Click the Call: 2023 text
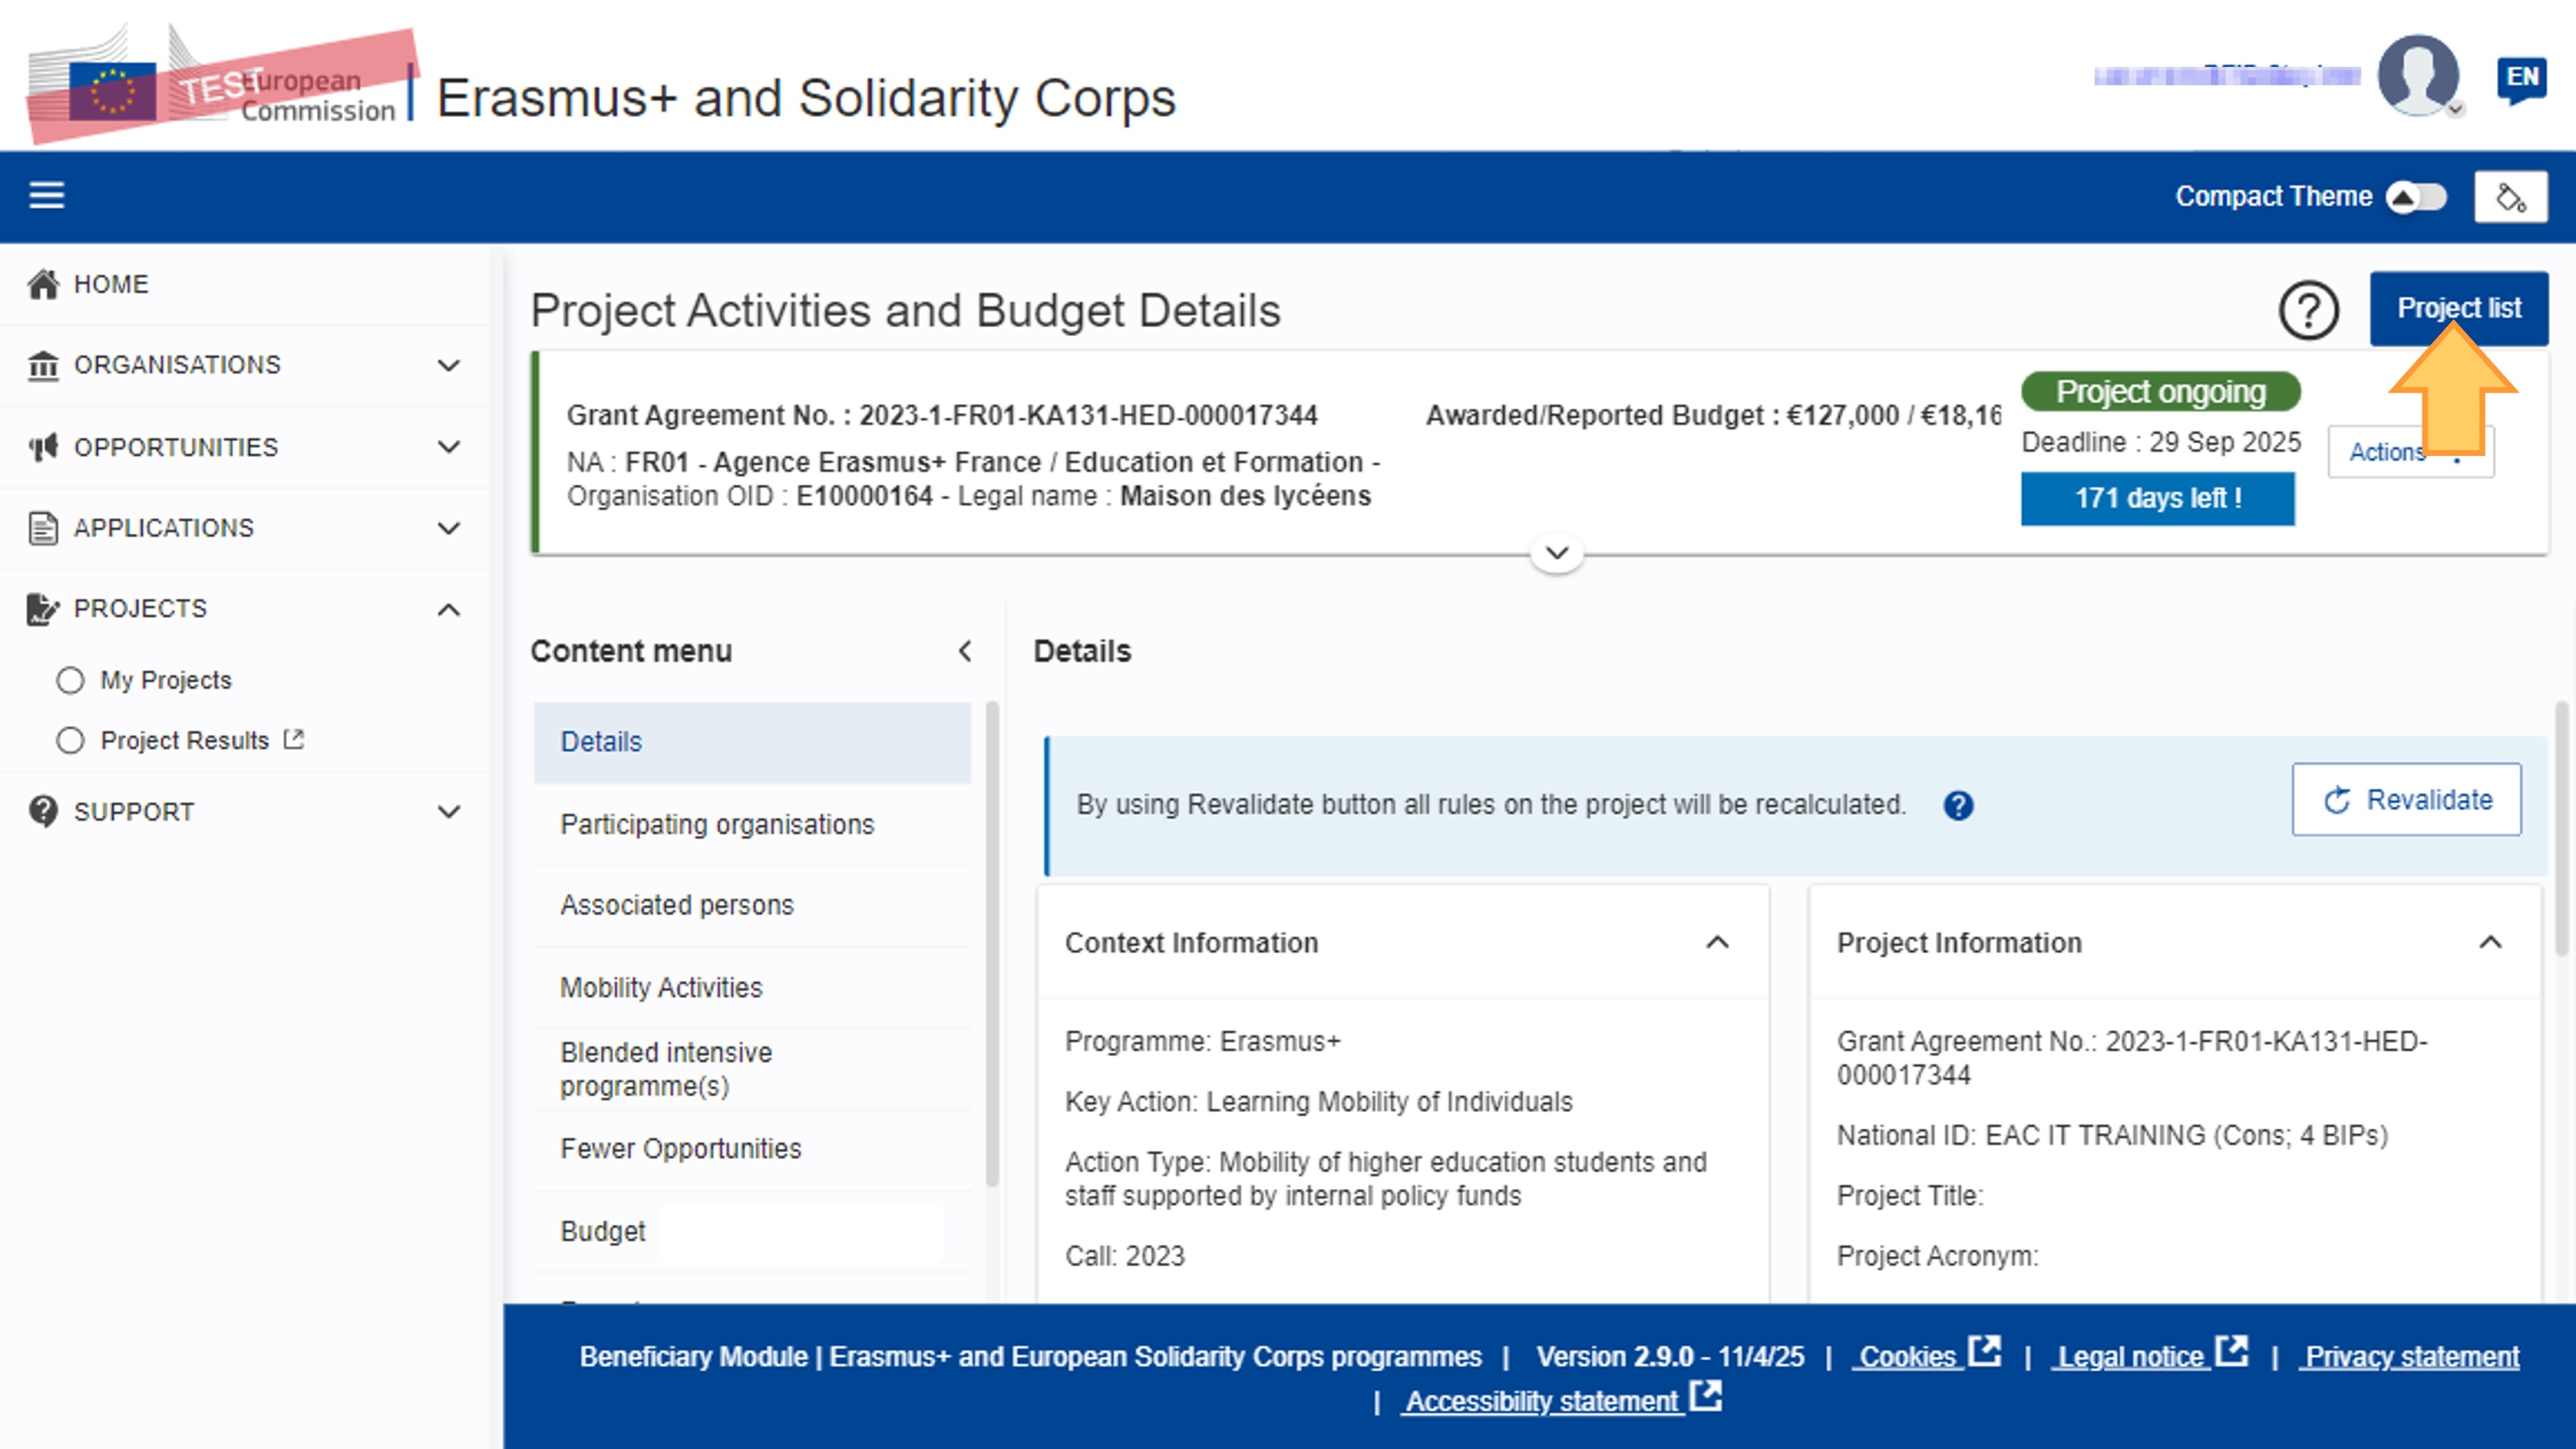 [1124, 1255]
